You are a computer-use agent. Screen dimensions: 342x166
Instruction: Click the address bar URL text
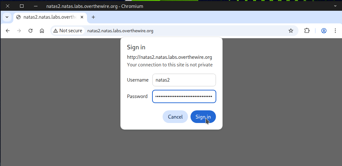pos(120,31)
